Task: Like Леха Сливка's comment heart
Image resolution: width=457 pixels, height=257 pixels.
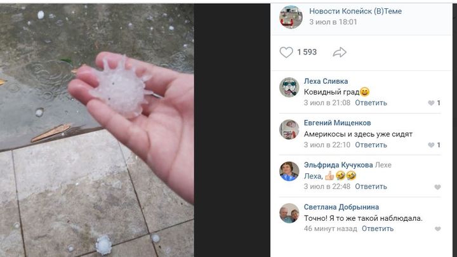Action: 431,103
